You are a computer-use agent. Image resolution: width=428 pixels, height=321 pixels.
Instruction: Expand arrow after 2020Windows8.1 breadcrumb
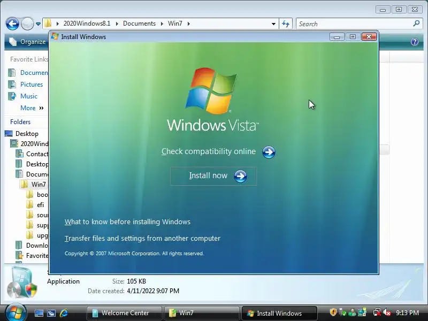click(117, 24)
